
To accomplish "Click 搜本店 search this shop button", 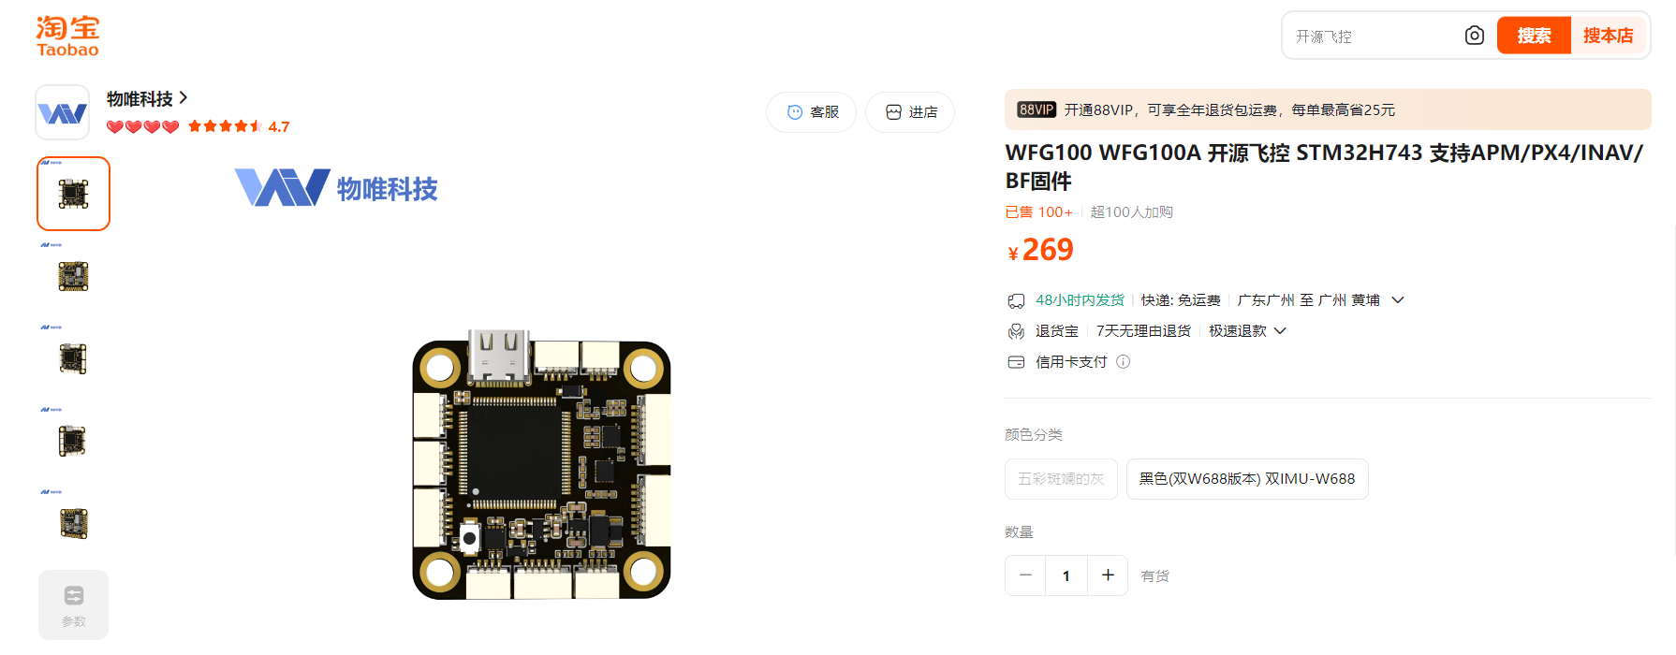I will pos(1608,36).
